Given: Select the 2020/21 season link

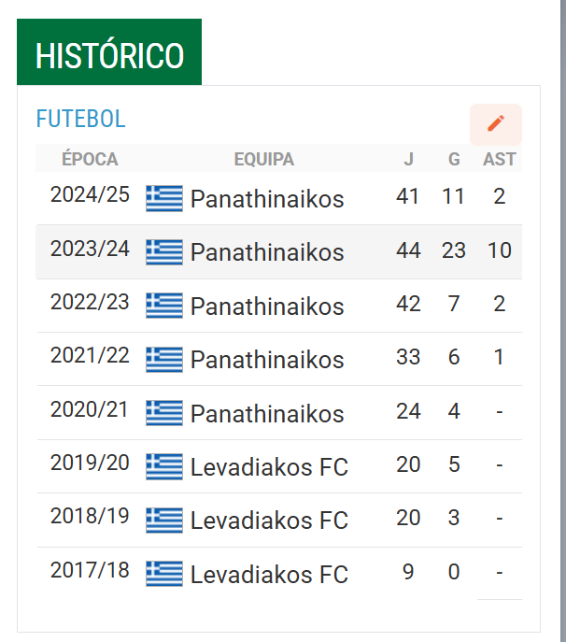Looking at the screenshot, I should (89, 409).
